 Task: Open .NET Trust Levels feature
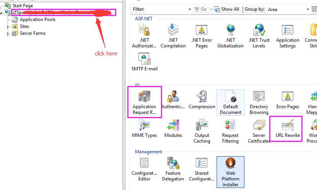259,36
